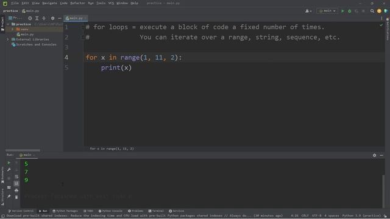Clear all Run console output trash icon
Viewport: 390px width, 219px height.
(16, 197)
